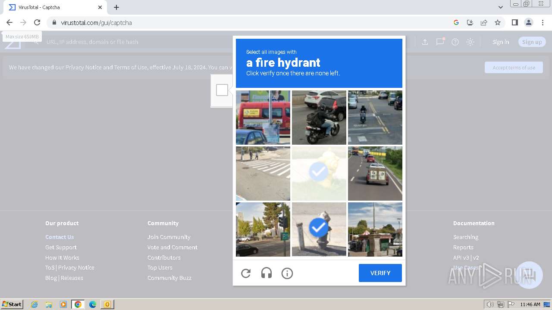Screen dimensions: 552x310
Task: Open the Chrome profile avatar
Action: [x=529, y=22]
